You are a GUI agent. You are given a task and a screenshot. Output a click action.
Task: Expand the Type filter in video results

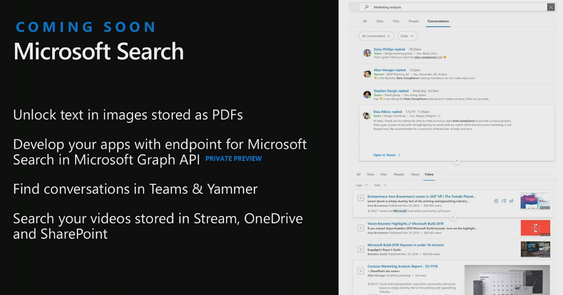362,185
